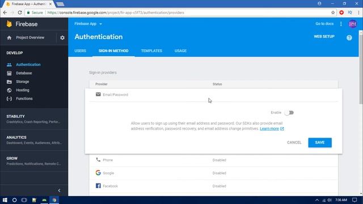Click the Cancel button
This screenshot has height=204, width=363.
click(294, 142)
